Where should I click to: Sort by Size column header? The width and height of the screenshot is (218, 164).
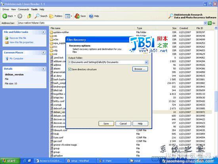[x=167, y=28]
